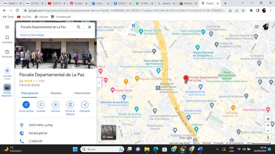Click the plus code GV37+HPG, La Paz
The image size is (275, 154).
click(x=41, y=125)
